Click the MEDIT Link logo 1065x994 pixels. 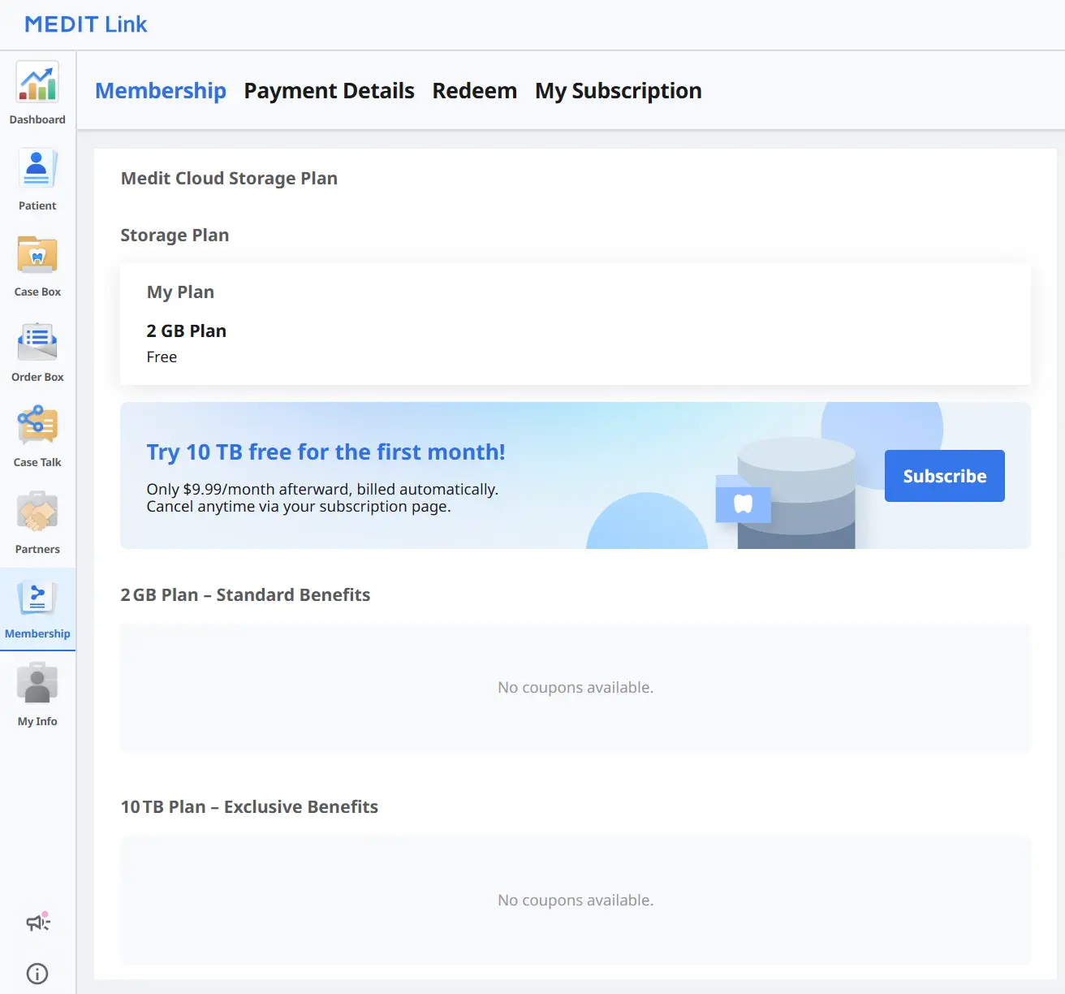point(86,24)
